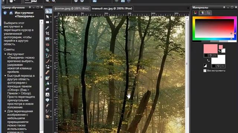
Task: Select the Text tool
Action: [47, 95]
